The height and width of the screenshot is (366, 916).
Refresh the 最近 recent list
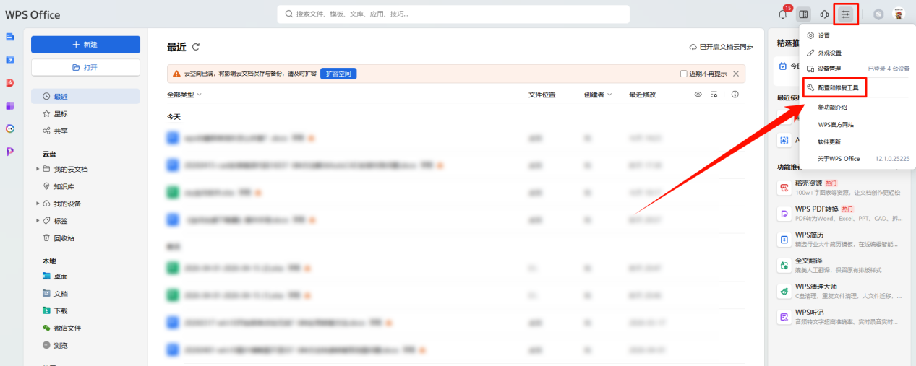[x=196, y=47]
